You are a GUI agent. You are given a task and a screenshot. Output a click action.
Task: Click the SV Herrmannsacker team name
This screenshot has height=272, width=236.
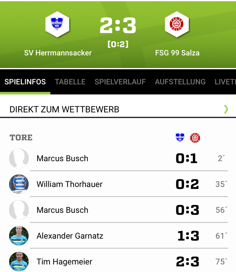point(58,53)
